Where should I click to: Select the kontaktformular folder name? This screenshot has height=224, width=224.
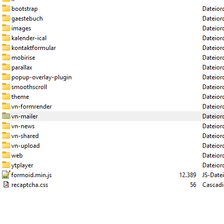tap(34, 48)
